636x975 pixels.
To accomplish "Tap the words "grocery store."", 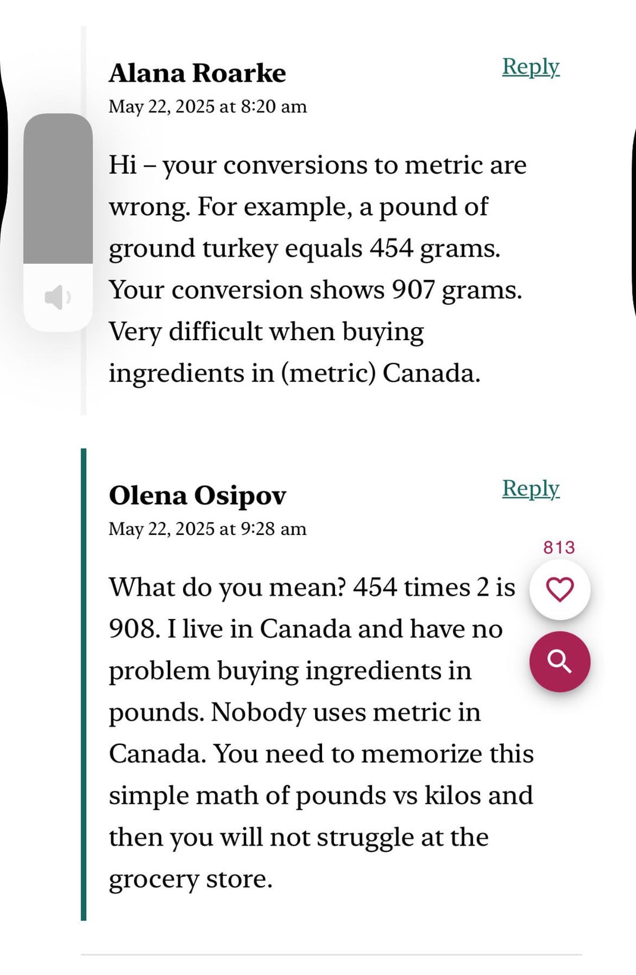I will [x=190, y=879].
